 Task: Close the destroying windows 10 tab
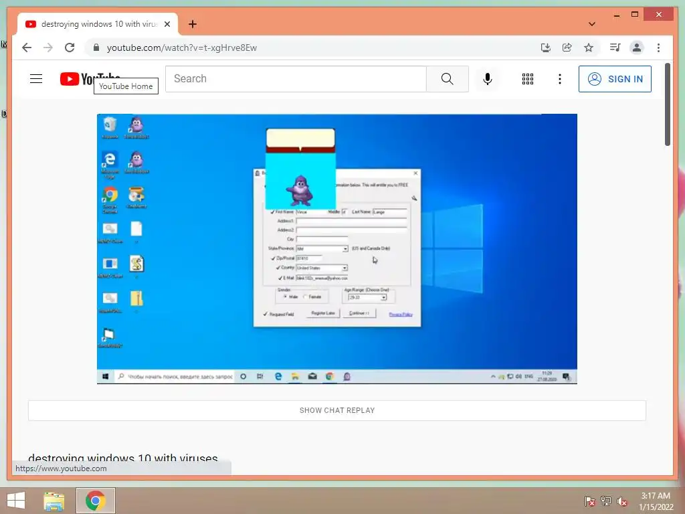167,24
